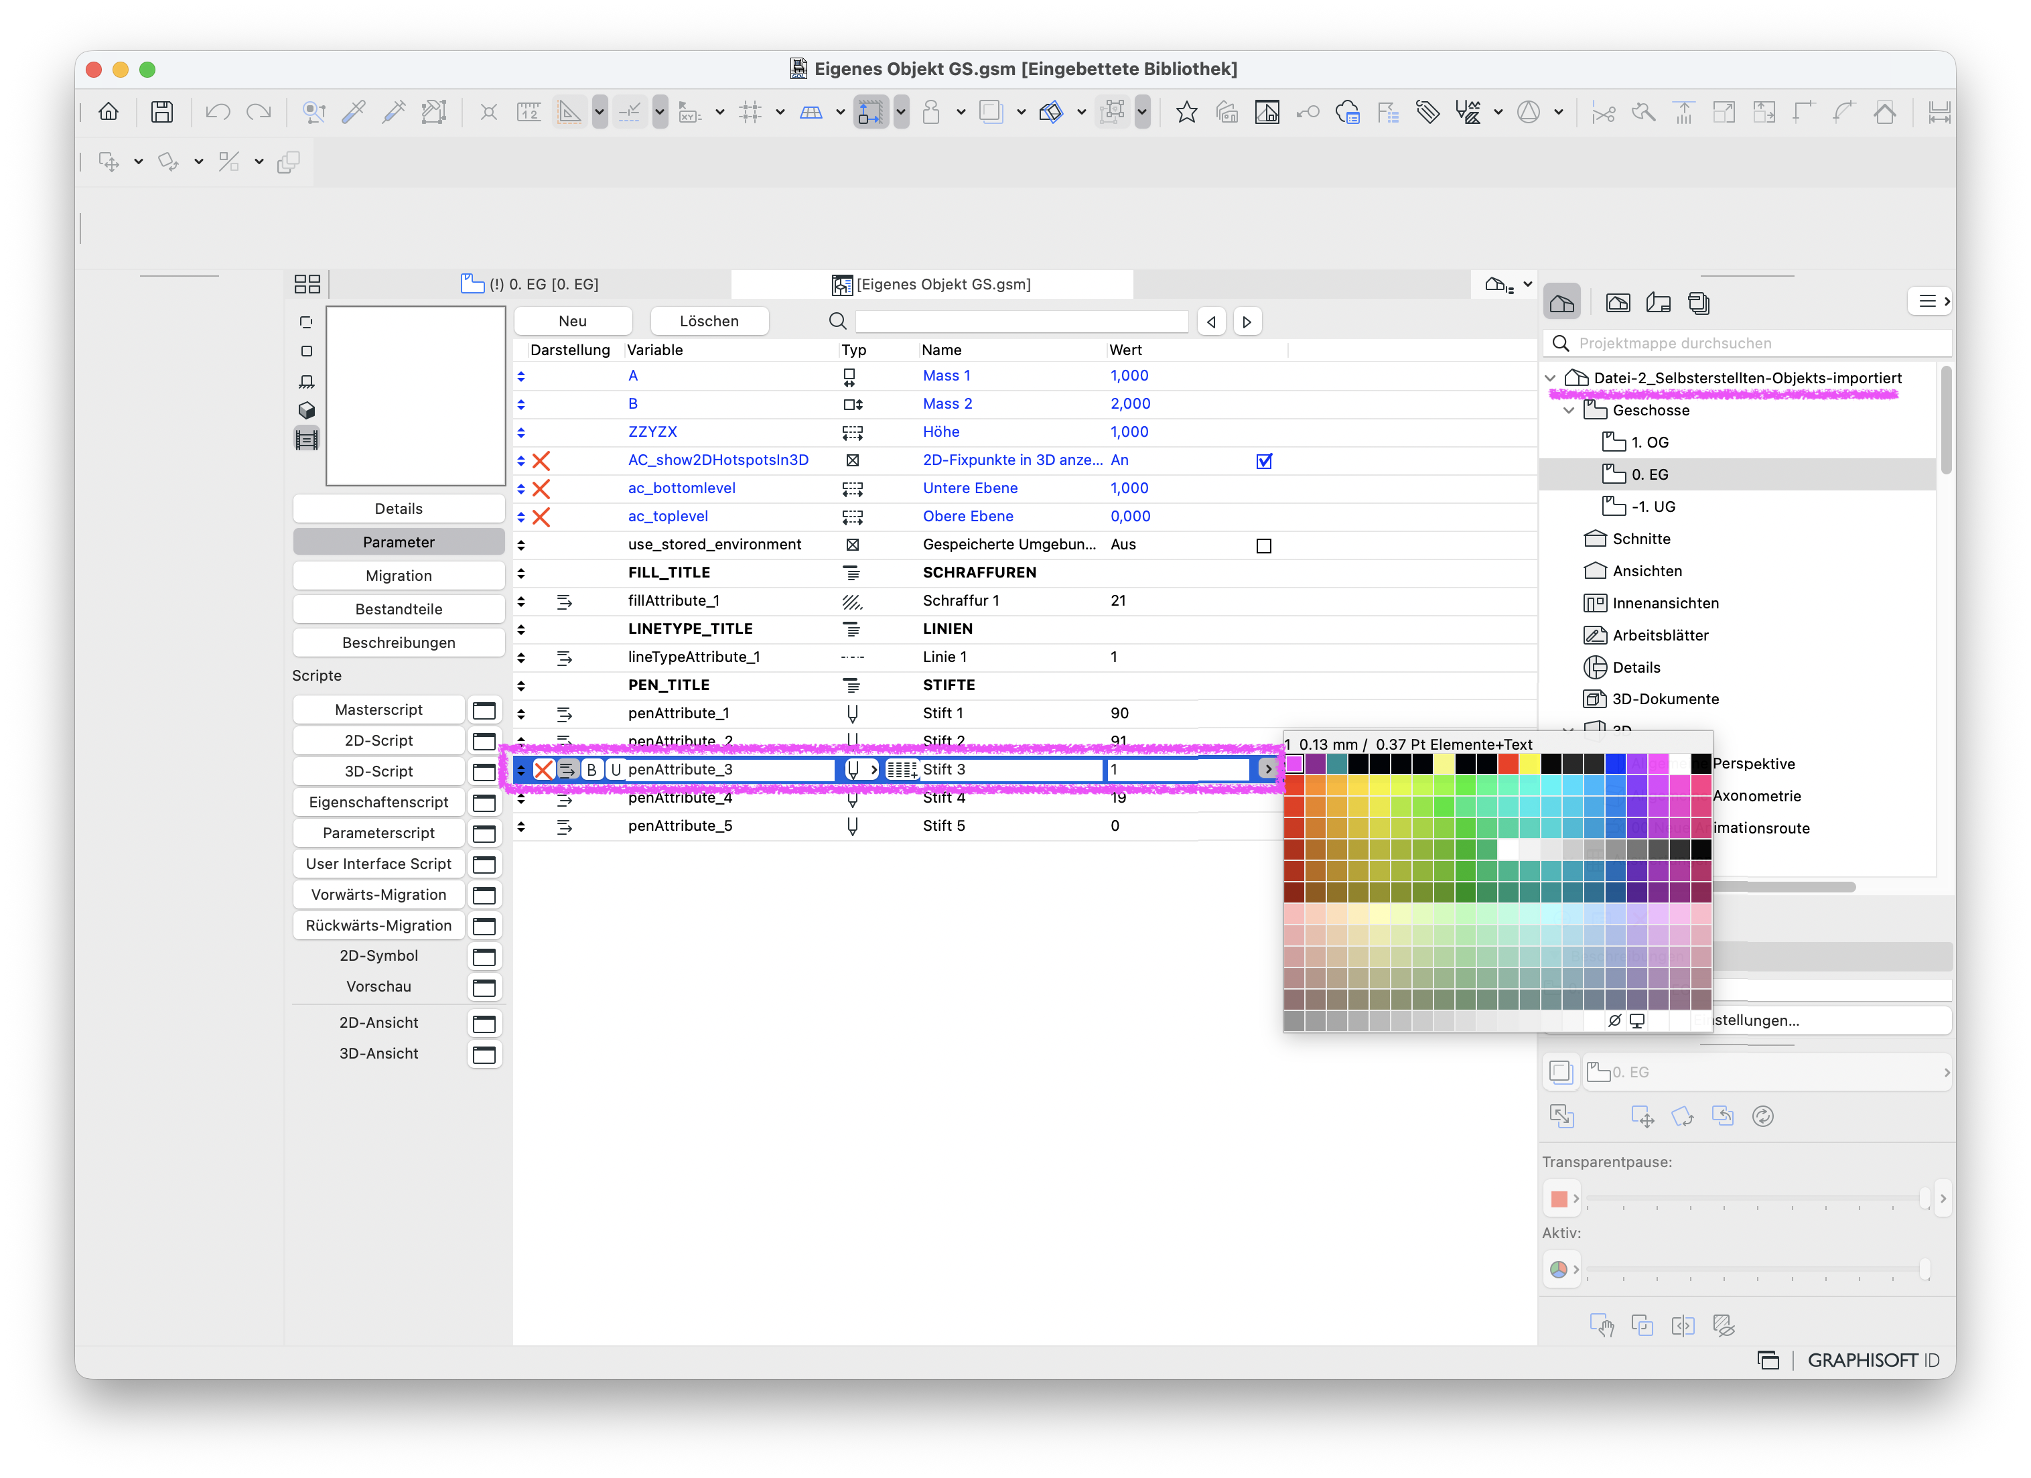Save using the floppy disk icon
Viewport: 2031px width, 1478px height.
click(x=162, y=112)
